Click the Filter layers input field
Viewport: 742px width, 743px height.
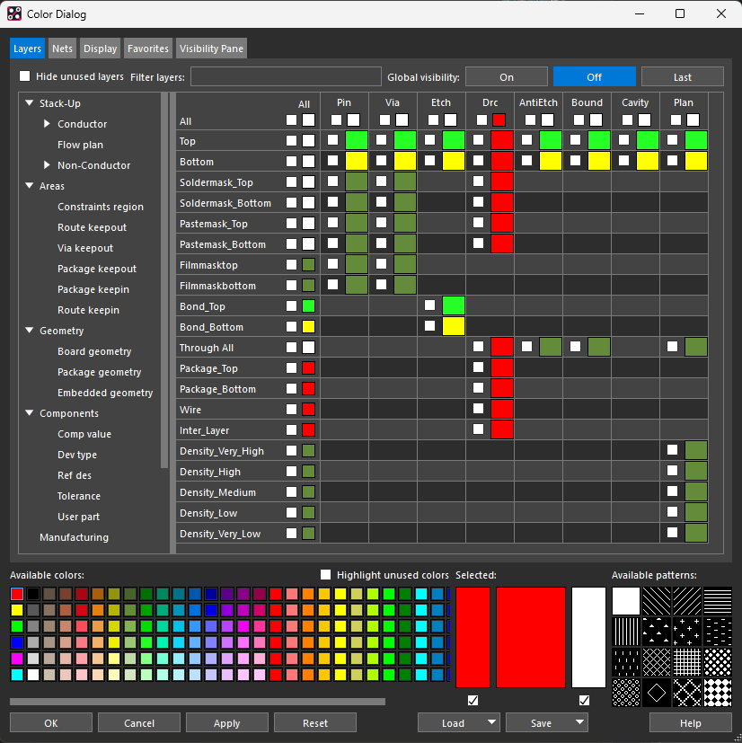tap(285, 77)
